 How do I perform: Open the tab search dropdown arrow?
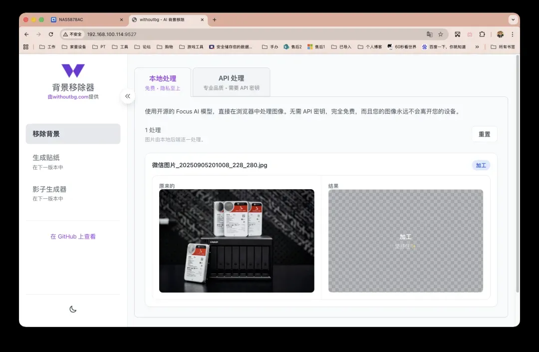(513, 19)
